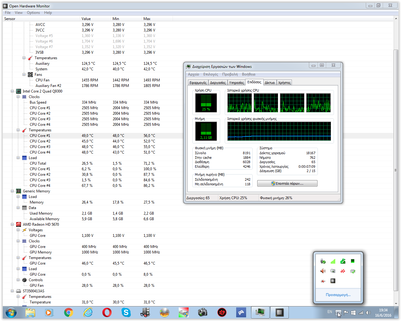Open Google Chrome from the taskbar
This screenshot has height=321, width=401.
click(69, 313)
